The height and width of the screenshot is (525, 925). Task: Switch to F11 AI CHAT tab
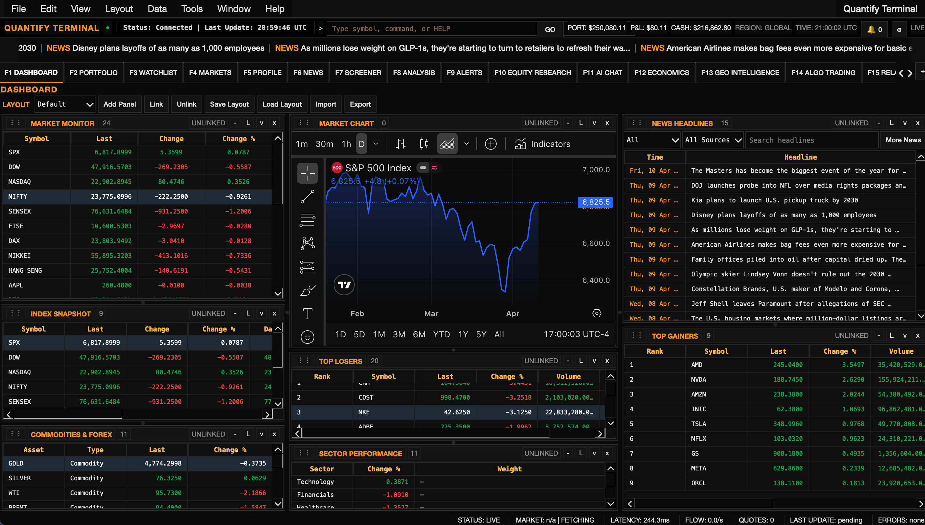[x=602, y=72]
